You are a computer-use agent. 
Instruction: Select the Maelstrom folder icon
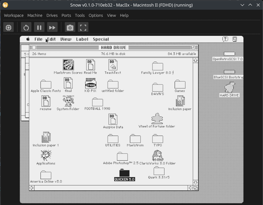pyautogui.click(x=135, y=138)
